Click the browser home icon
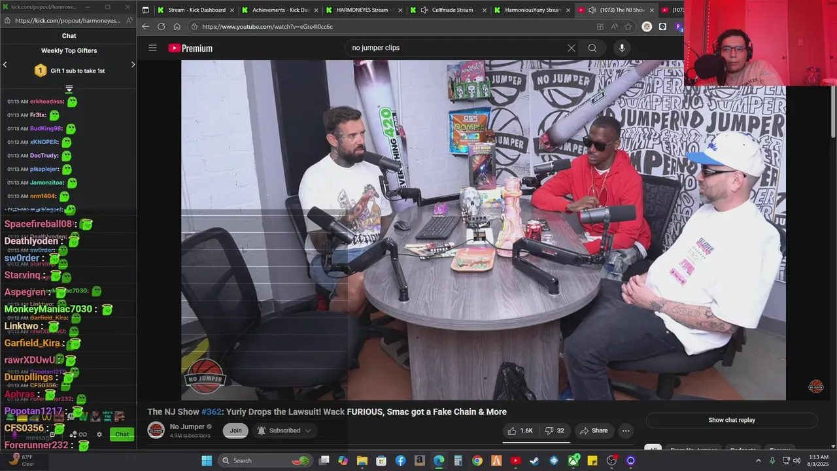 click(x=177, y=27)
